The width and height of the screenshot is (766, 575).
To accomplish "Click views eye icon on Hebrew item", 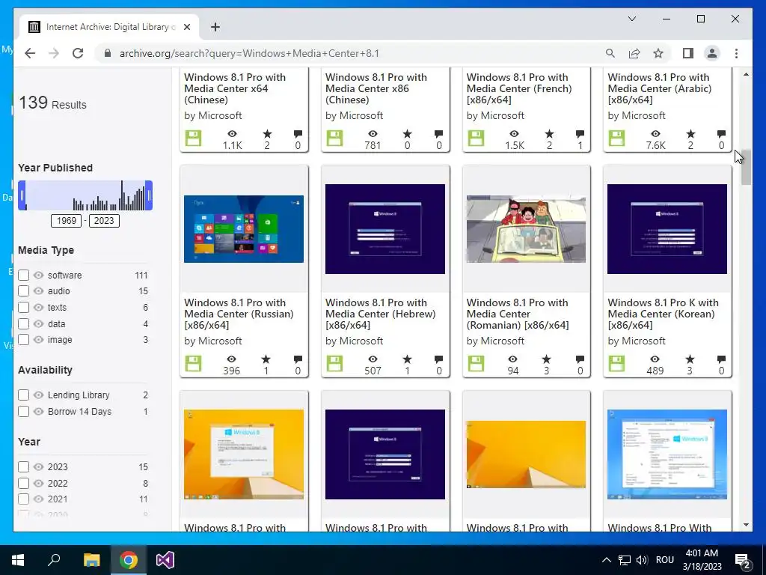I will [373, 359].
